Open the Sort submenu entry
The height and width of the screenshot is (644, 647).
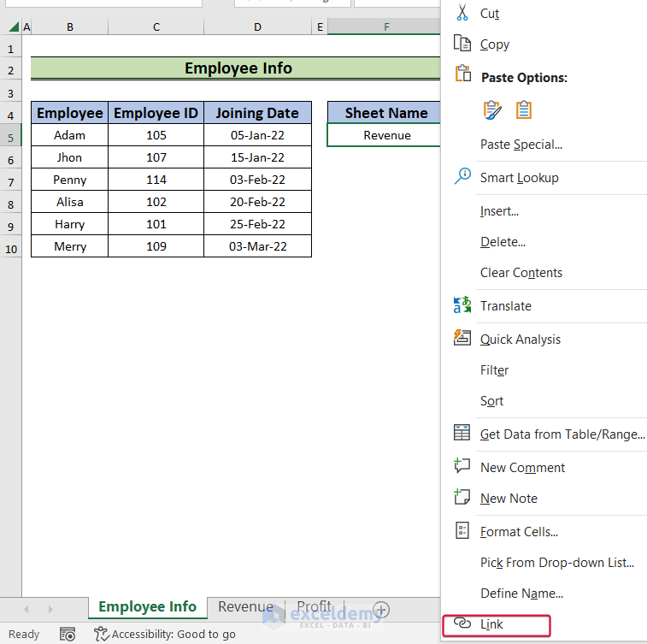click(x=491, y=401)
